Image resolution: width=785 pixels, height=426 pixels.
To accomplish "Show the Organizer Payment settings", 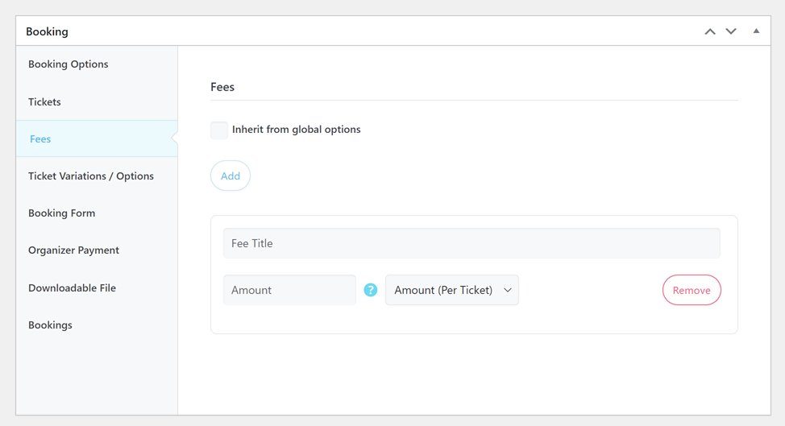I will tap(74, 250).
